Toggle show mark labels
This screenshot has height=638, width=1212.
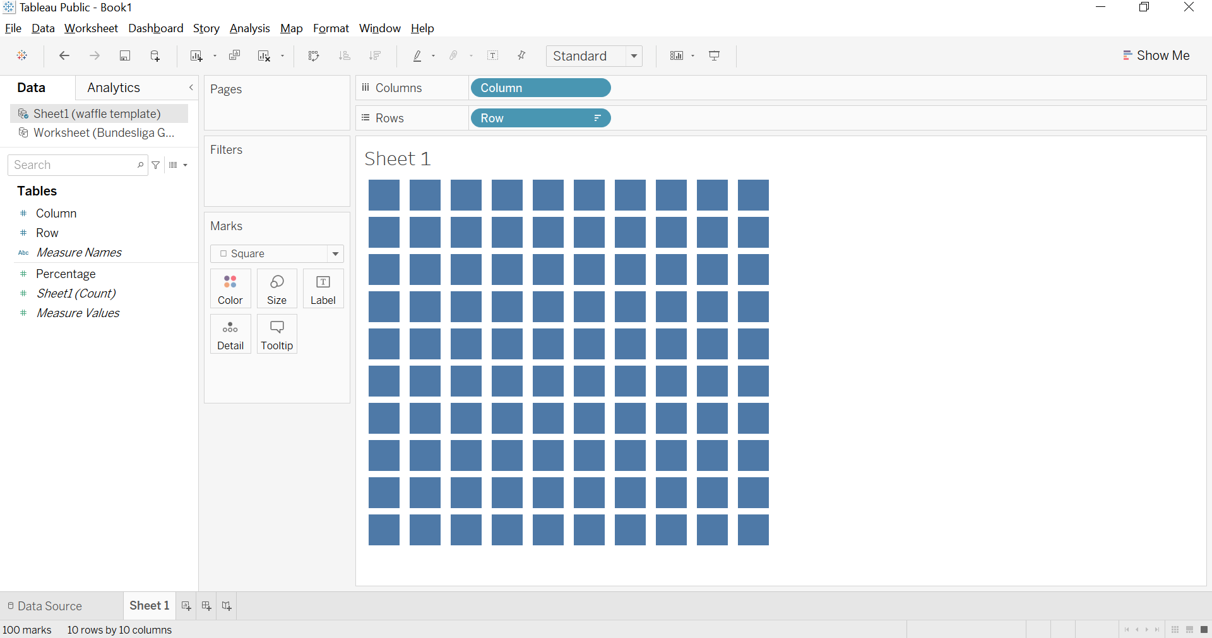493,55
